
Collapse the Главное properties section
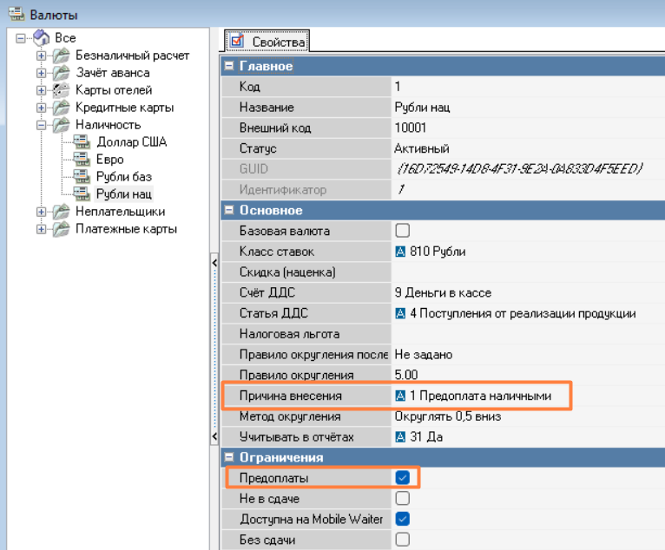click(229, 66)
